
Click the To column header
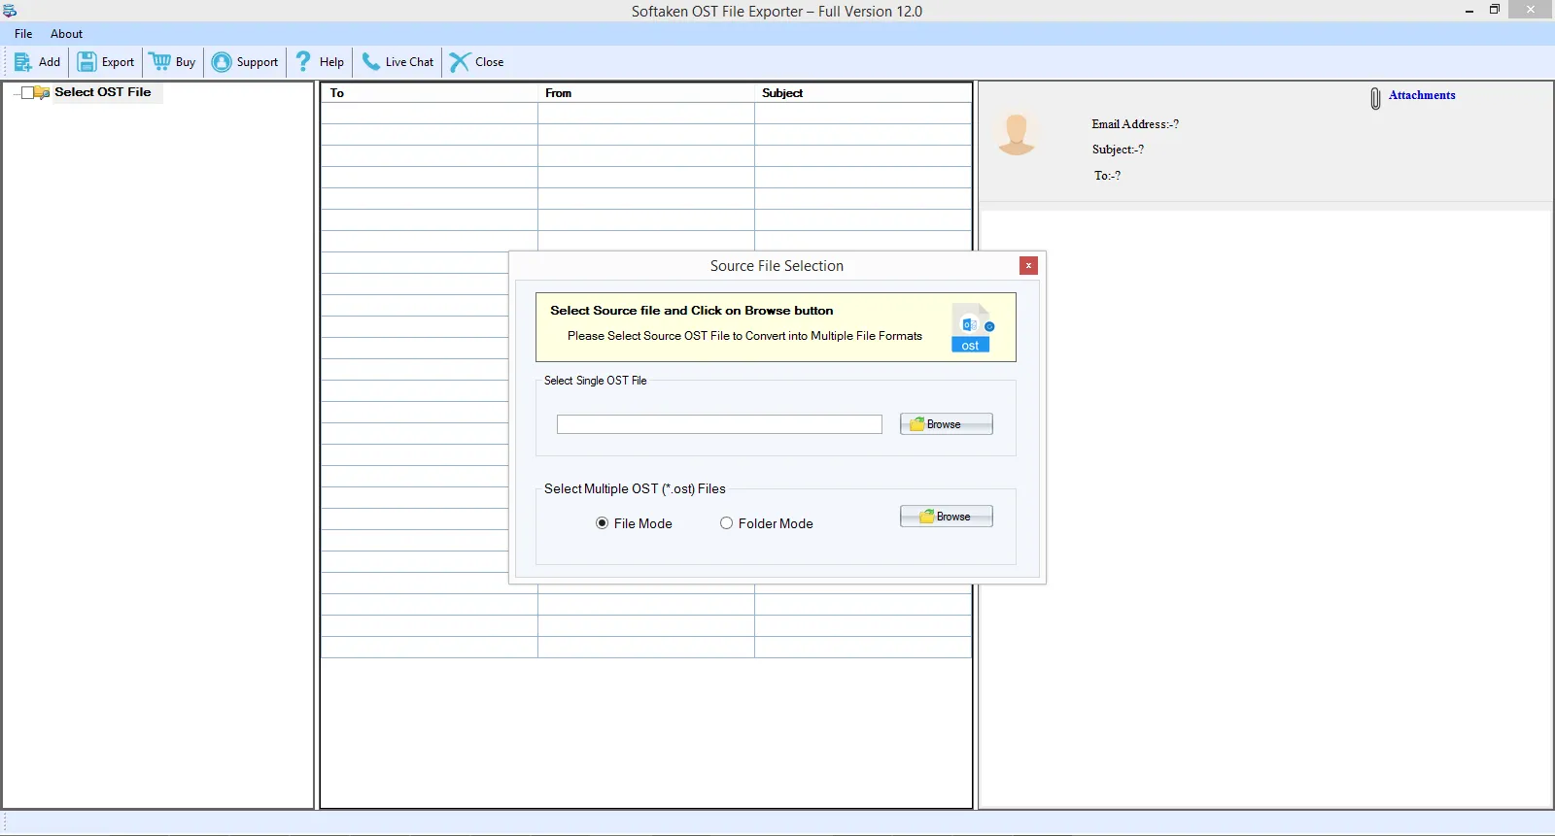(x=430, y=93)
